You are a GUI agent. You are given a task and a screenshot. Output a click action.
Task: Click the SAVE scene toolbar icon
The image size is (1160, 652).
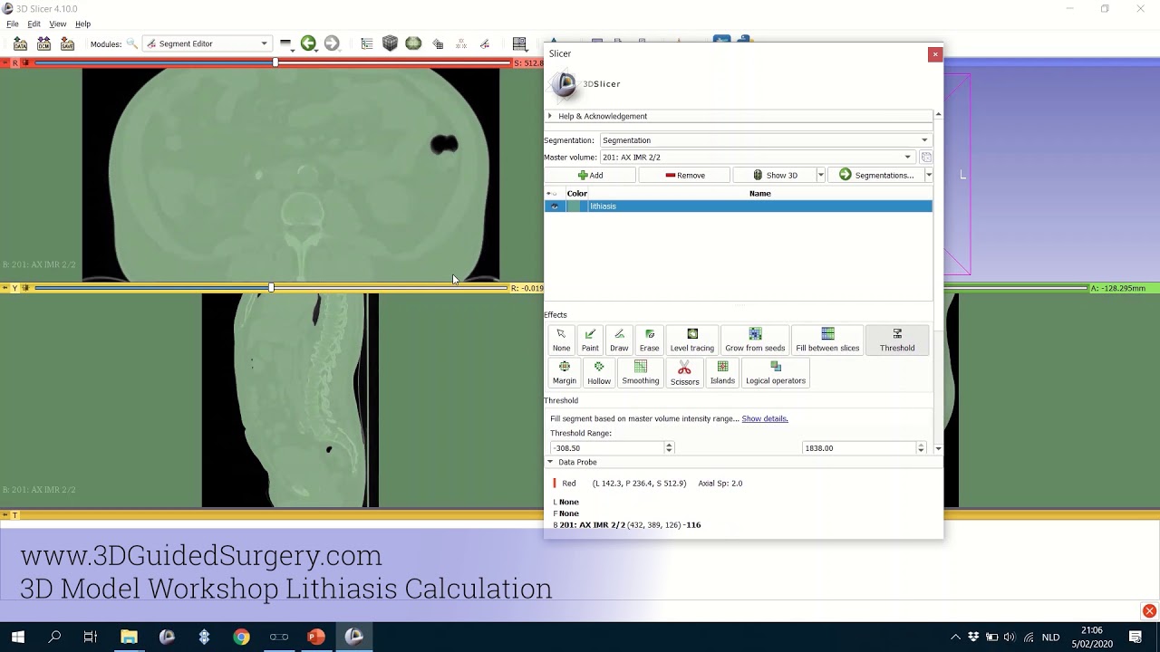(x=67, y=43)
